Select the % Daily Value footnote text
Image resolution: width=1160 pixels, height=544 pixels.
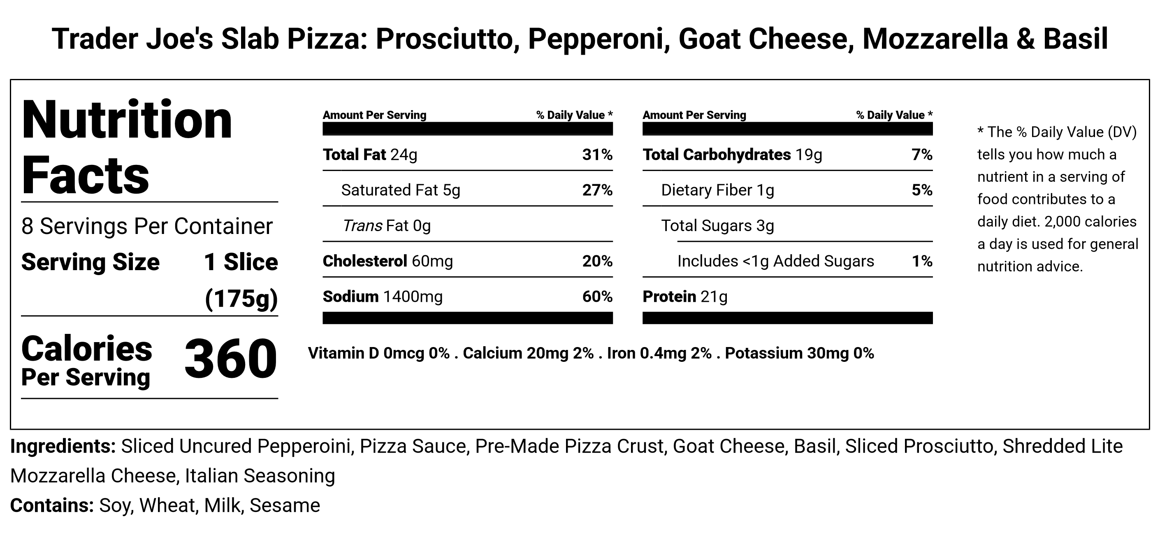[x=1057, y=199]
